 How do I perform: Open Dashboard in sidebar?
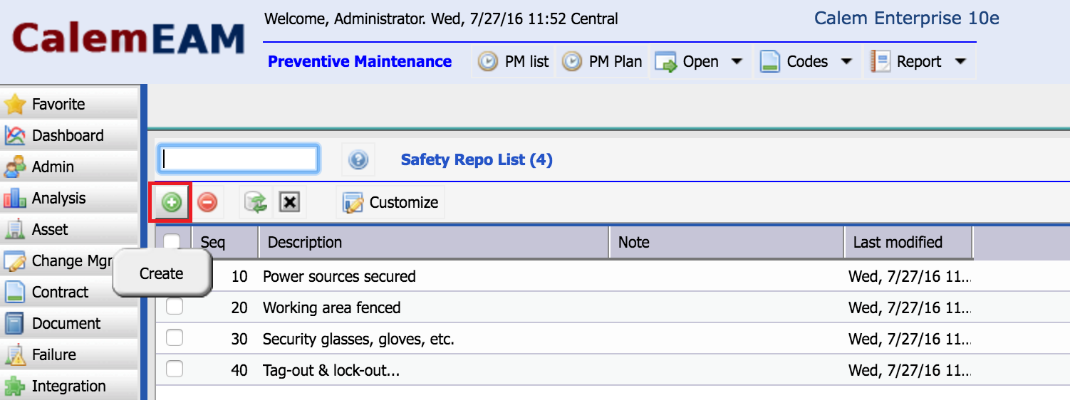coord(69,135)
